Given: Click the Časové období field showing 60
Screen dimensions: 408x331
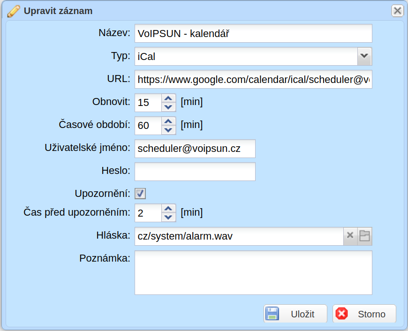Looking at the screenshot, I should [x=148, y=126].
